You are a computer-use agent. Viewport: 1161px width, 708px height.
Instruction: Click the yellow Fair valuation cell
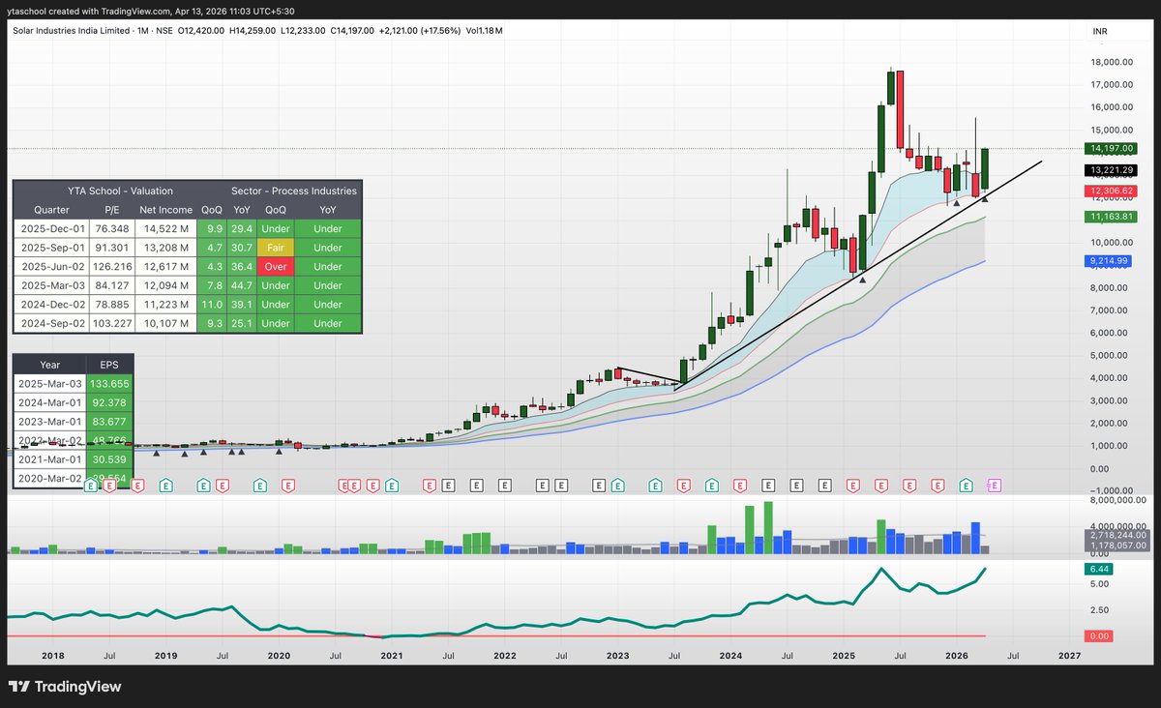point(276,248)
